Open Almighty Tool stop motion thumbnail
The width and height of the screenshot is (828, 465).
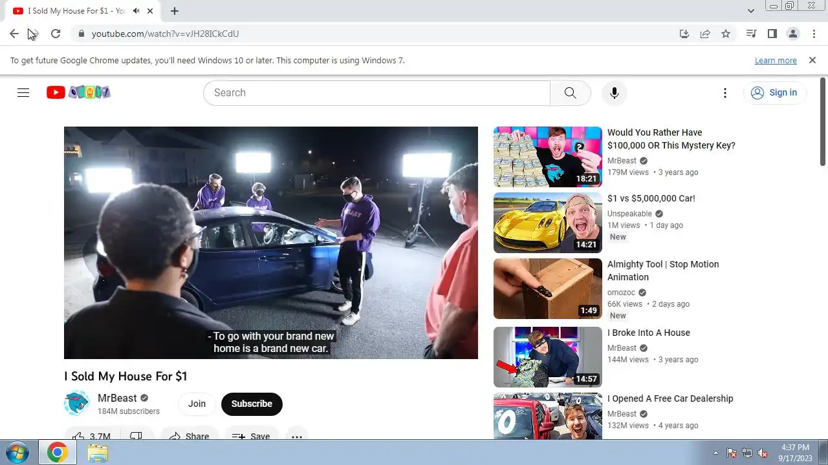(x=548, y=289)
